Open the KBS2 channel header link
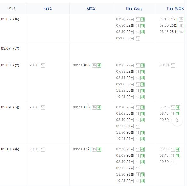Viewport: 187px width, 186px height. (91, 9)
